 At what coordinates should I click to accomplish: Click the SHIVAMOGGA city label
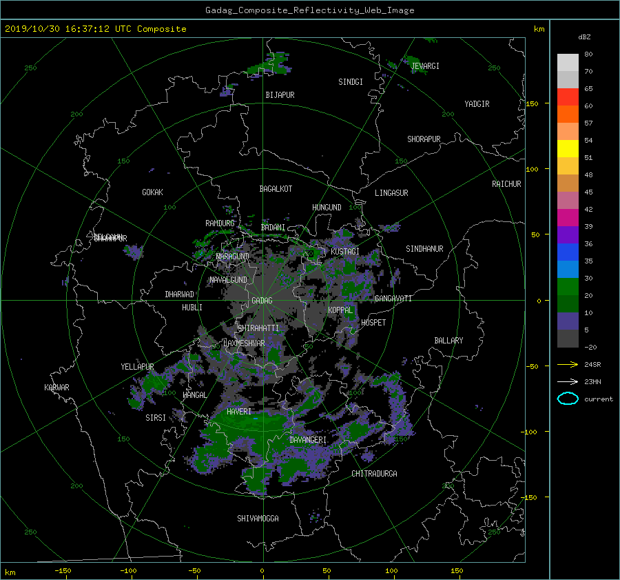[258, 519]
